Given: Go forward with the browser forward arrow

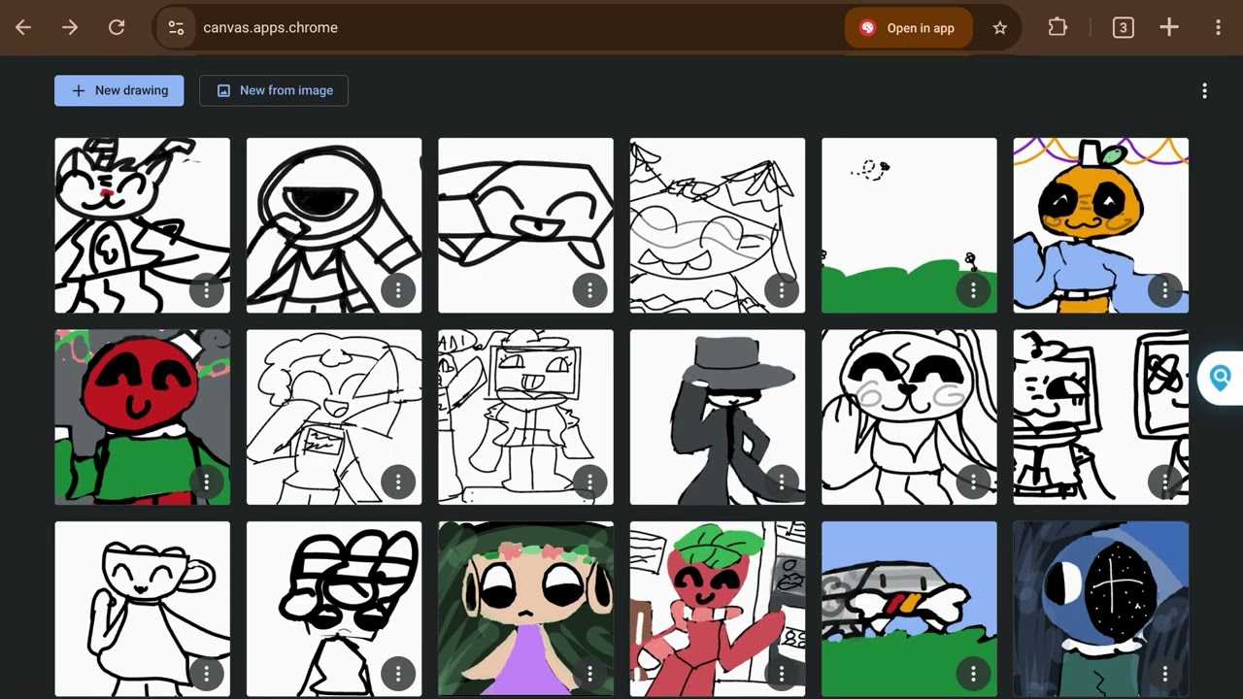Looking at the screenshot, I should coord(70,27).
